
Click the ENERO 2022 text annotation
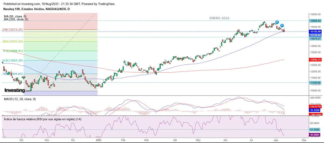coord(219,18)
